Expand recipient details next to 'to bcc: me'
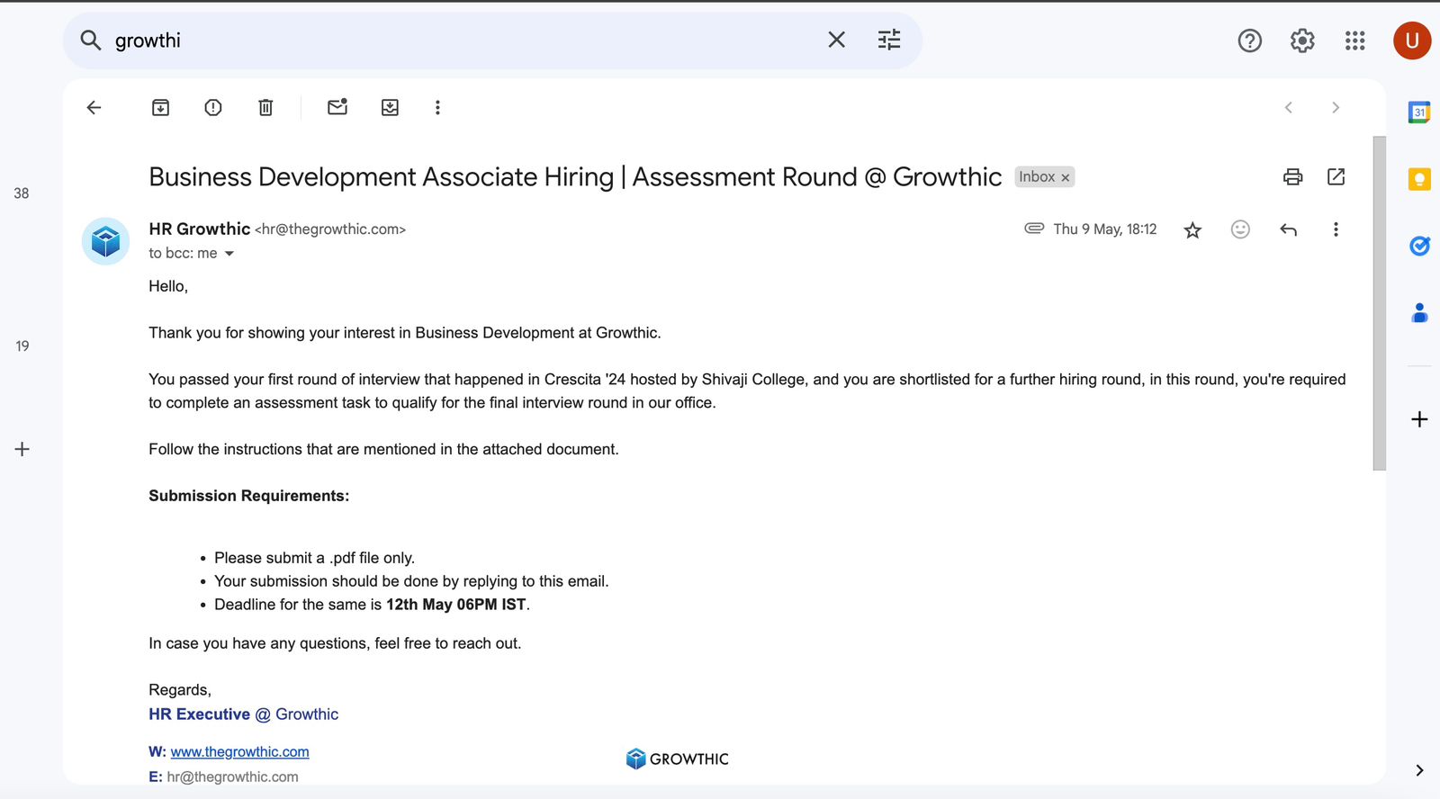The height and width of the screenshot is (799, 1440). click(229, 254)
